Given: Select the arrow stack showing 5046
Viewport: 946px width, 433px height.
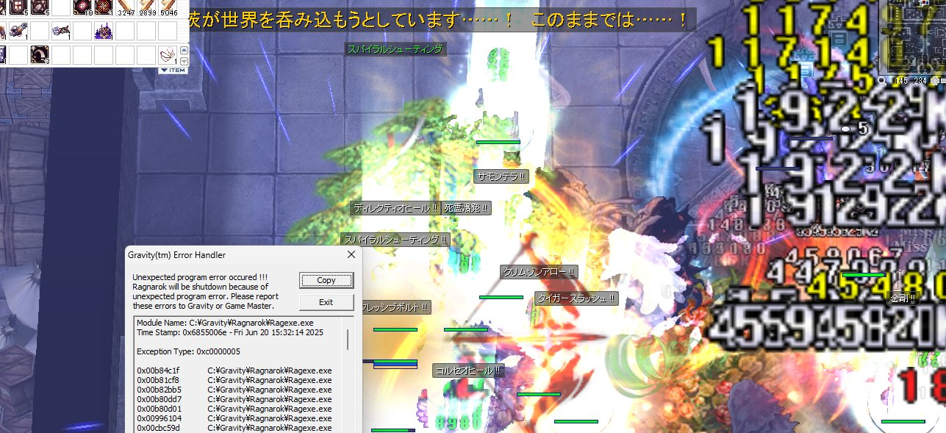Looking at the screenshot, I should tap(168, 7).
